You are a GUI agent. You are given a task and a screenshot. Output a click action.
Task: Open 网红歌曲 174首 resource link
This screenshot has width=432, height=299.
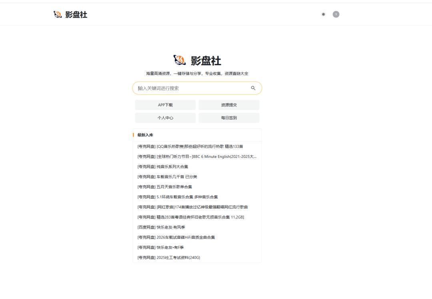192,207
